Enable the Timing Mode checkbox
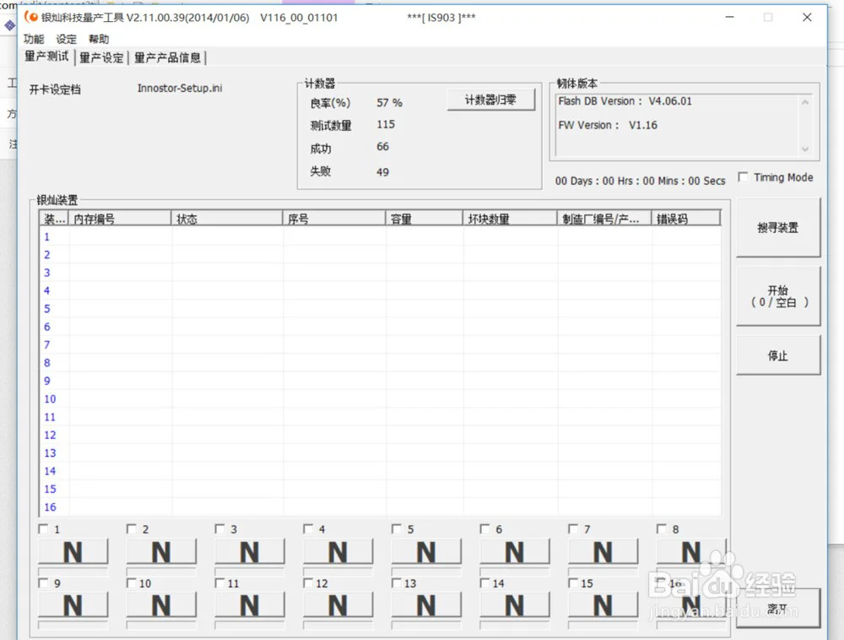The image size is (844, 640). coord(743,177)
